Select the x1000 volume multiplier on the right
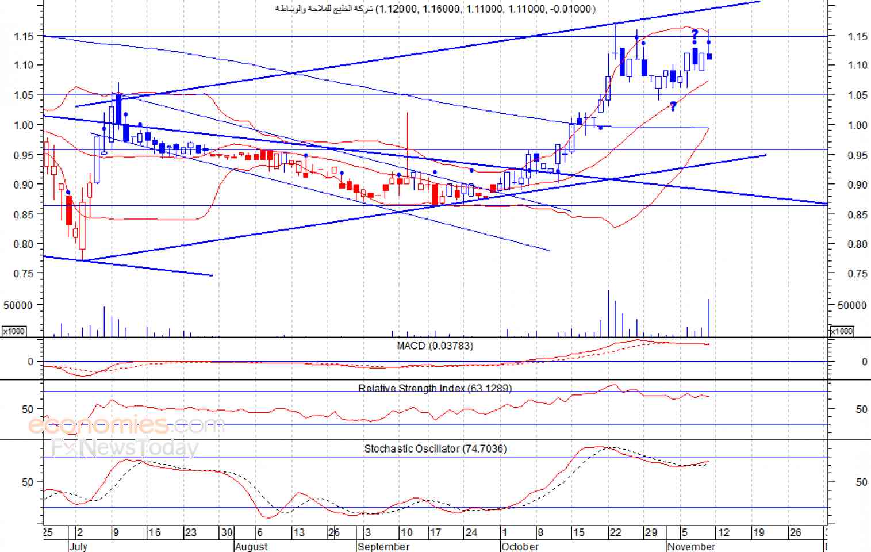This screenshot has height=552, width=871. coord(842,331)
